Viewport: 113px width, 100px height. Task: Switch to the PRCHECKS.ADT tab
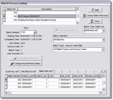pyautogui.click(x=29, y=72)
